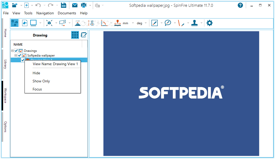Send the file by email envelope icon
This screenshot has height=159, width=275.
point(75,5)
